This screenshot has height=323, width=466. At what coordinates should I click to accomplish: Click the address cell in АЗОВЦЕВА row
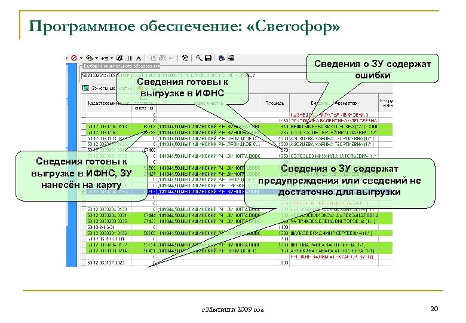[209, 144]
